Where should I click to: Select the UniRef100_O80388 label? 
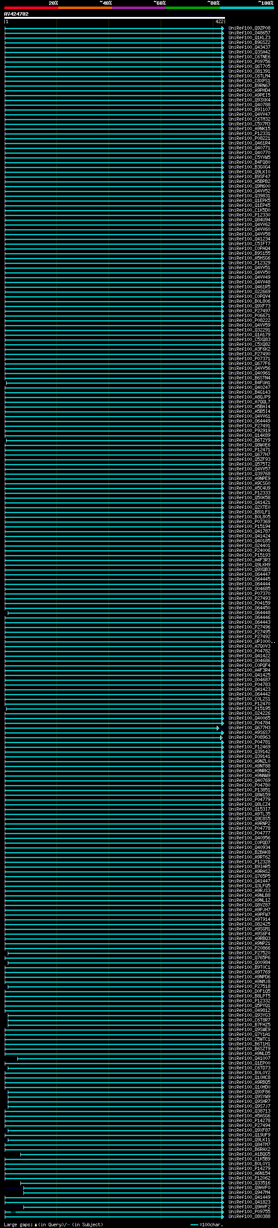point(249,1216)
